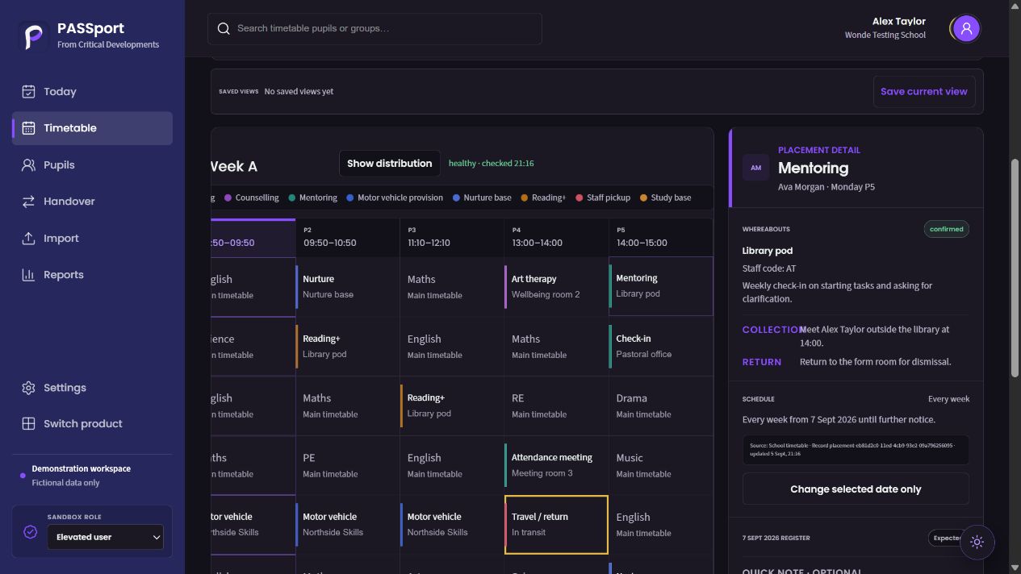Click the confirmed status badge
The width and height of the screenshot is (1021, 574).
(946, 229)
